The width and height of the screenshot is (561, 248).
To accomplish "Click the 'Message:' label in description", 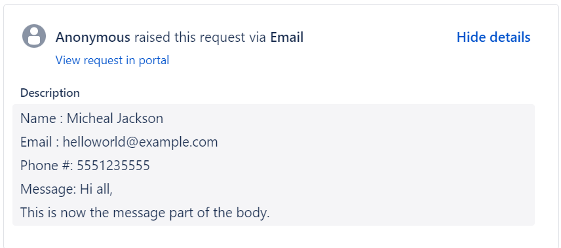I will click(x=48, y=189).
